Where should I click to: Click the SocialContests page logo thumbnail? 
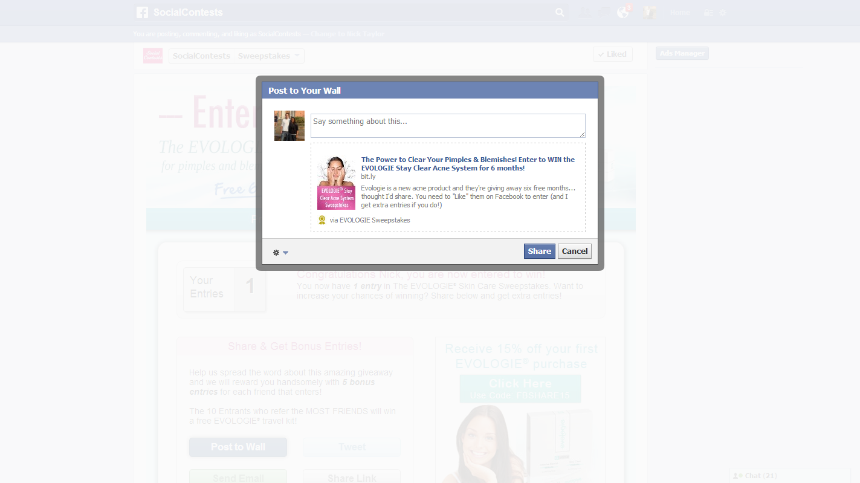[152, 56]
